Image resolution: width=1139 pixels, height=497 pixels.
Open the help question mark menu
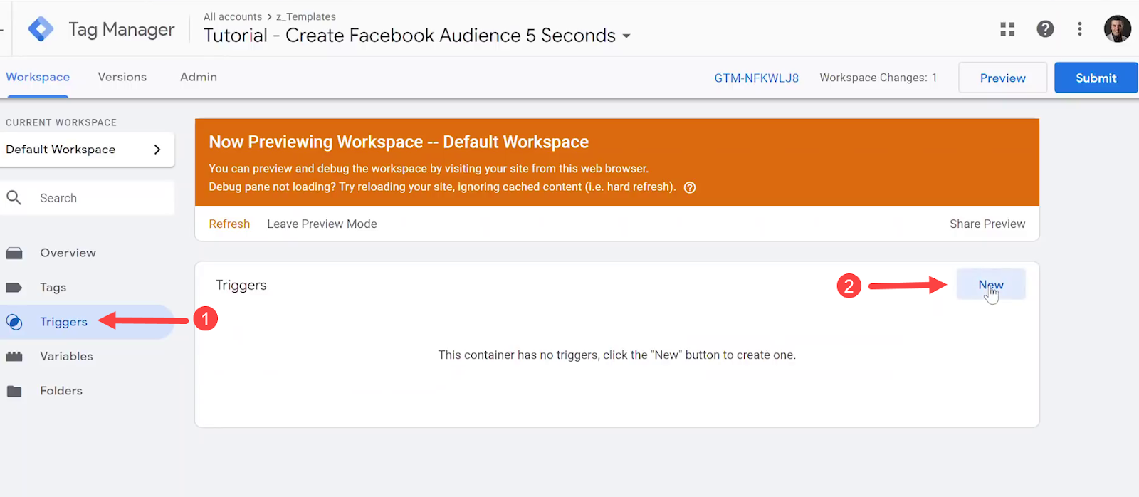coord(1045,29)
